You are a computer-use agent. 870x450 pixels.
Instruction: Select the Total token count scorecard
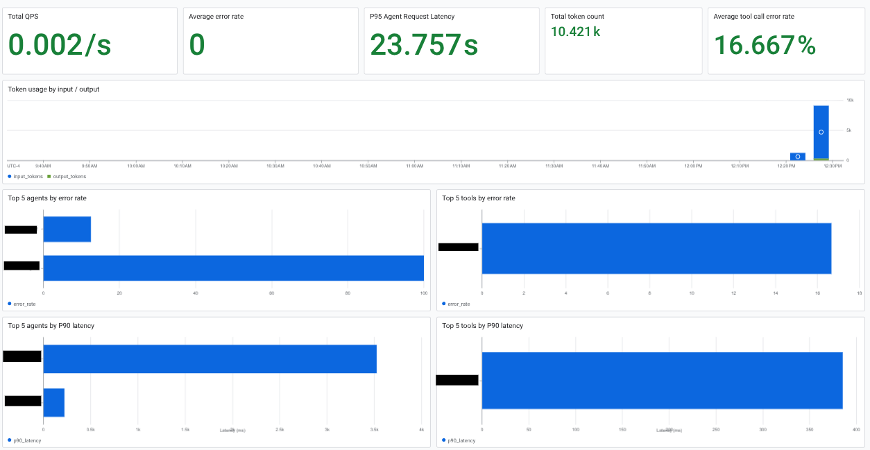click(x=623, y=40)
